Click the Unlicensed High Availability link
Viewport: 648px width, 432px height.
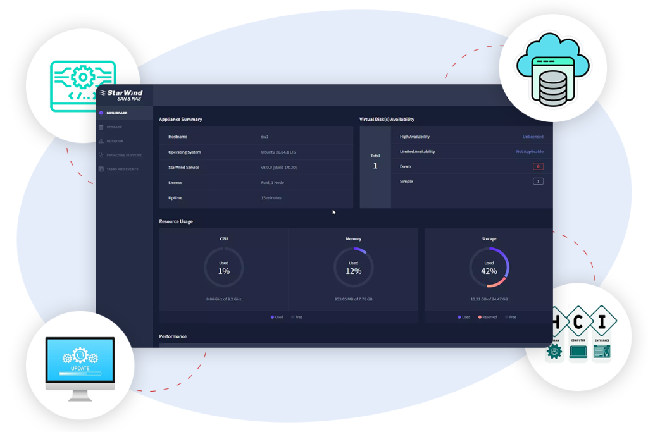(x=532, y=137)
